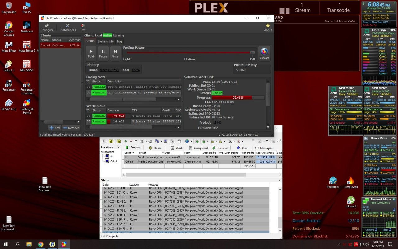The image size is (398, 249).
Task: Open Google Chrome from the taskbar
Action: 41,244
